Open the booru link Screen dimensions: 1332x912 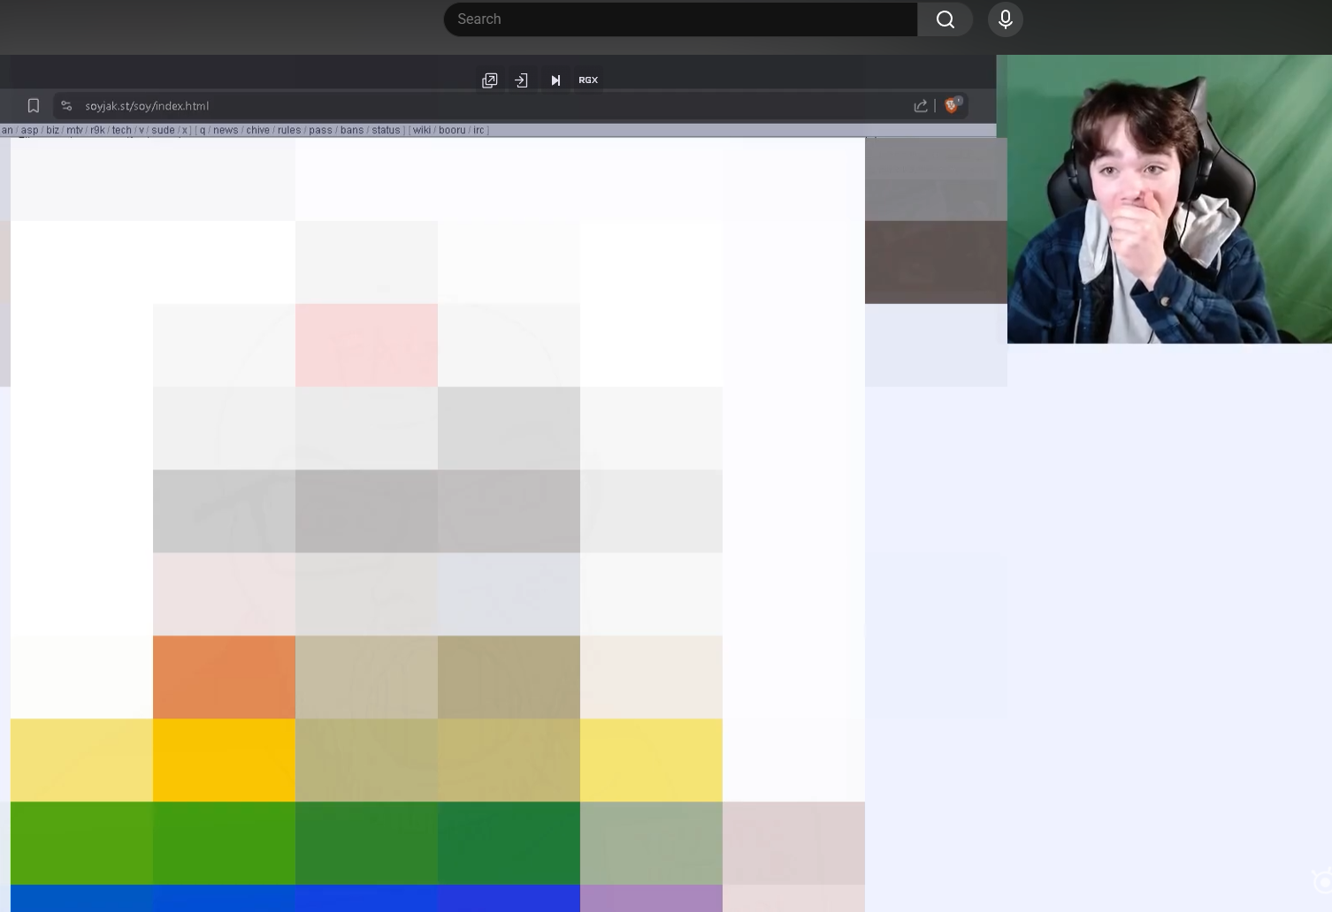coord(452,130)
